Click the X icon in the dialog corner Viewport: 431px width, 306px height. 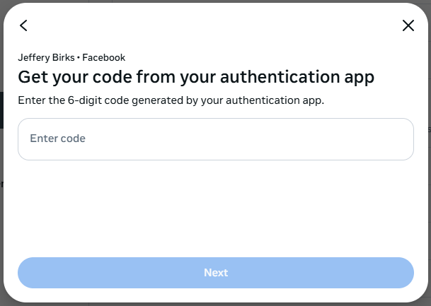pyautogui.click(x=408, y=25)
